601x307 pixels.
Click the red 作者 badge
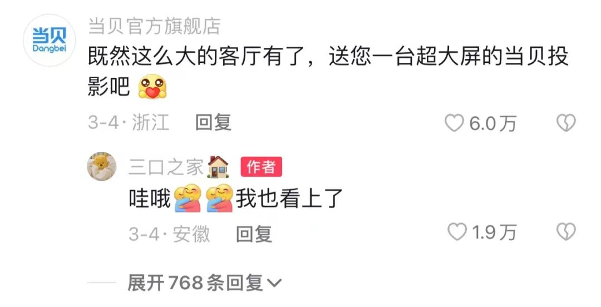(262, 167)
